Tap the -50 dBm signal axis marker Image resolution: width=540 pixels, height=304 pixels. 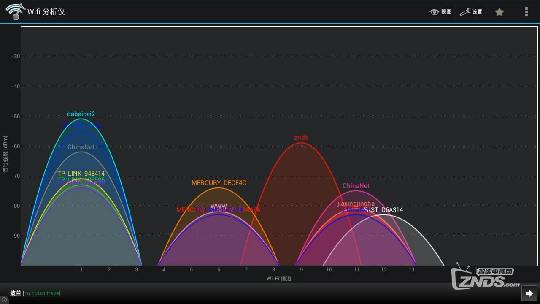pyautogui.click(x=16, y=116)
